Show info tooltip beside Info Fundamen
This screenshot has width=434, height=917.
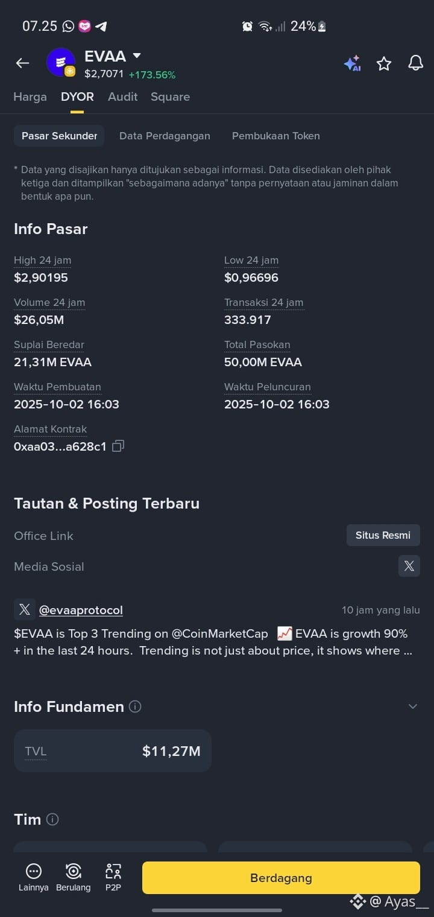point(136,706)
